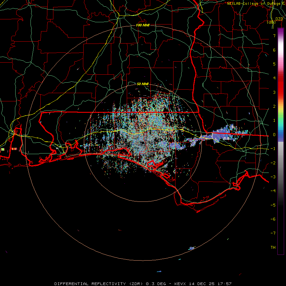Click the -4 value on the color scale

pos(273,191)
